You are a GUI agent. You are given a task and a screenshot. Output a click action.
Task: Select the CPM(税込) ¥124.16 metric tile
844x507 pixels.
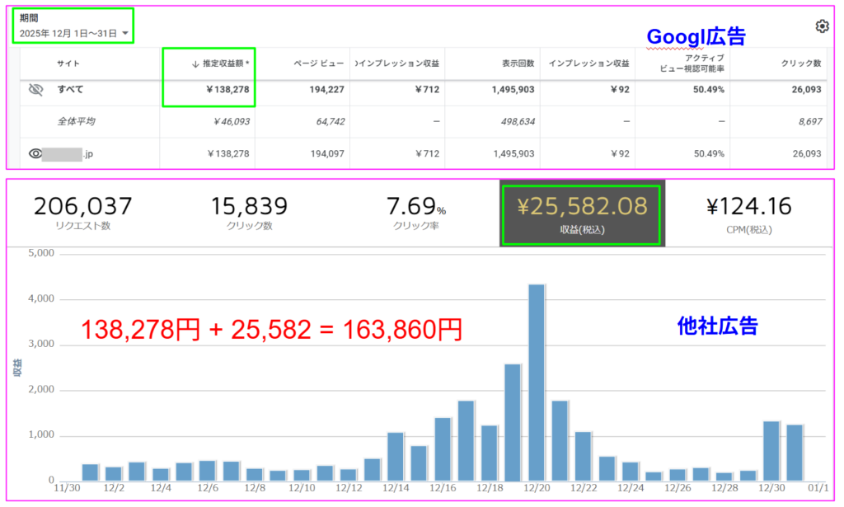coord(747,213)
